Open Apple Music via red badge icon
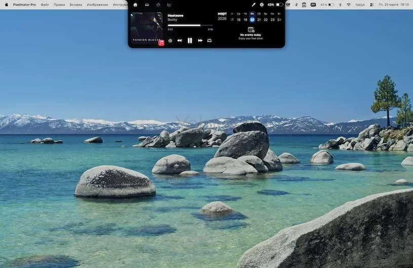 pos(161,43)
